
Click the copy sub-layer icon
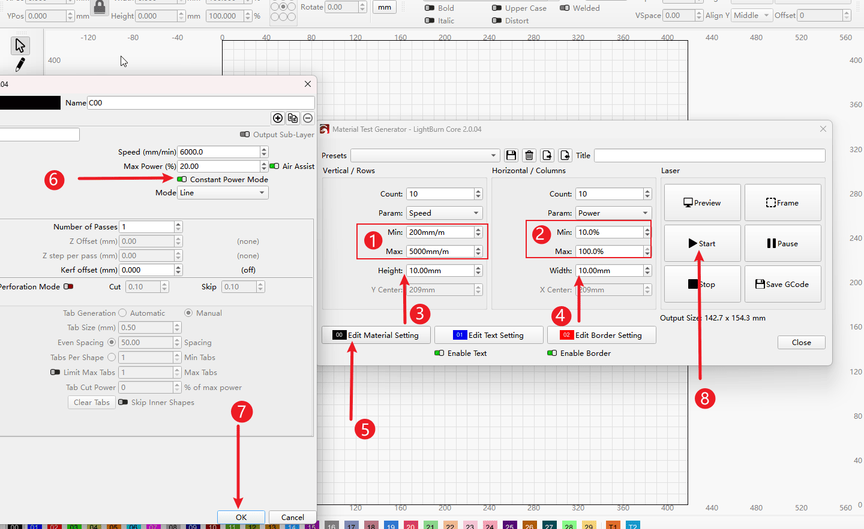click(293, 118)
